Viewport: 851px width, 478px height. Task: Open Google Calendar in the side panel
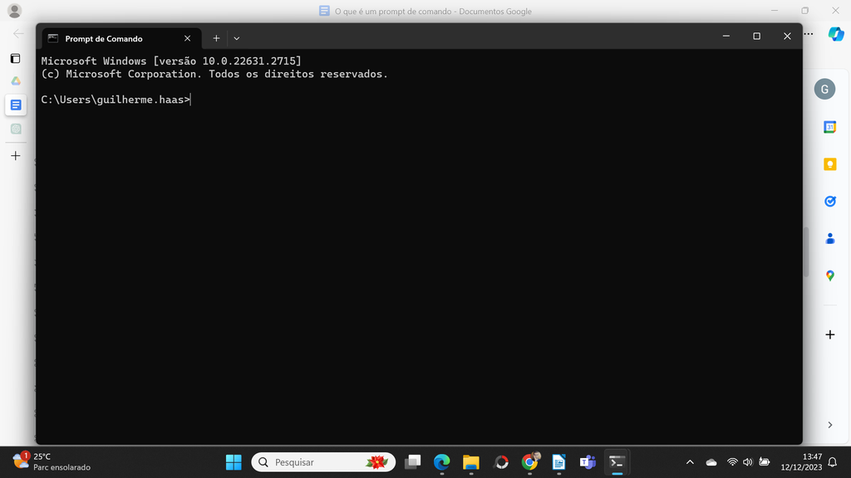tap(829, 127)
